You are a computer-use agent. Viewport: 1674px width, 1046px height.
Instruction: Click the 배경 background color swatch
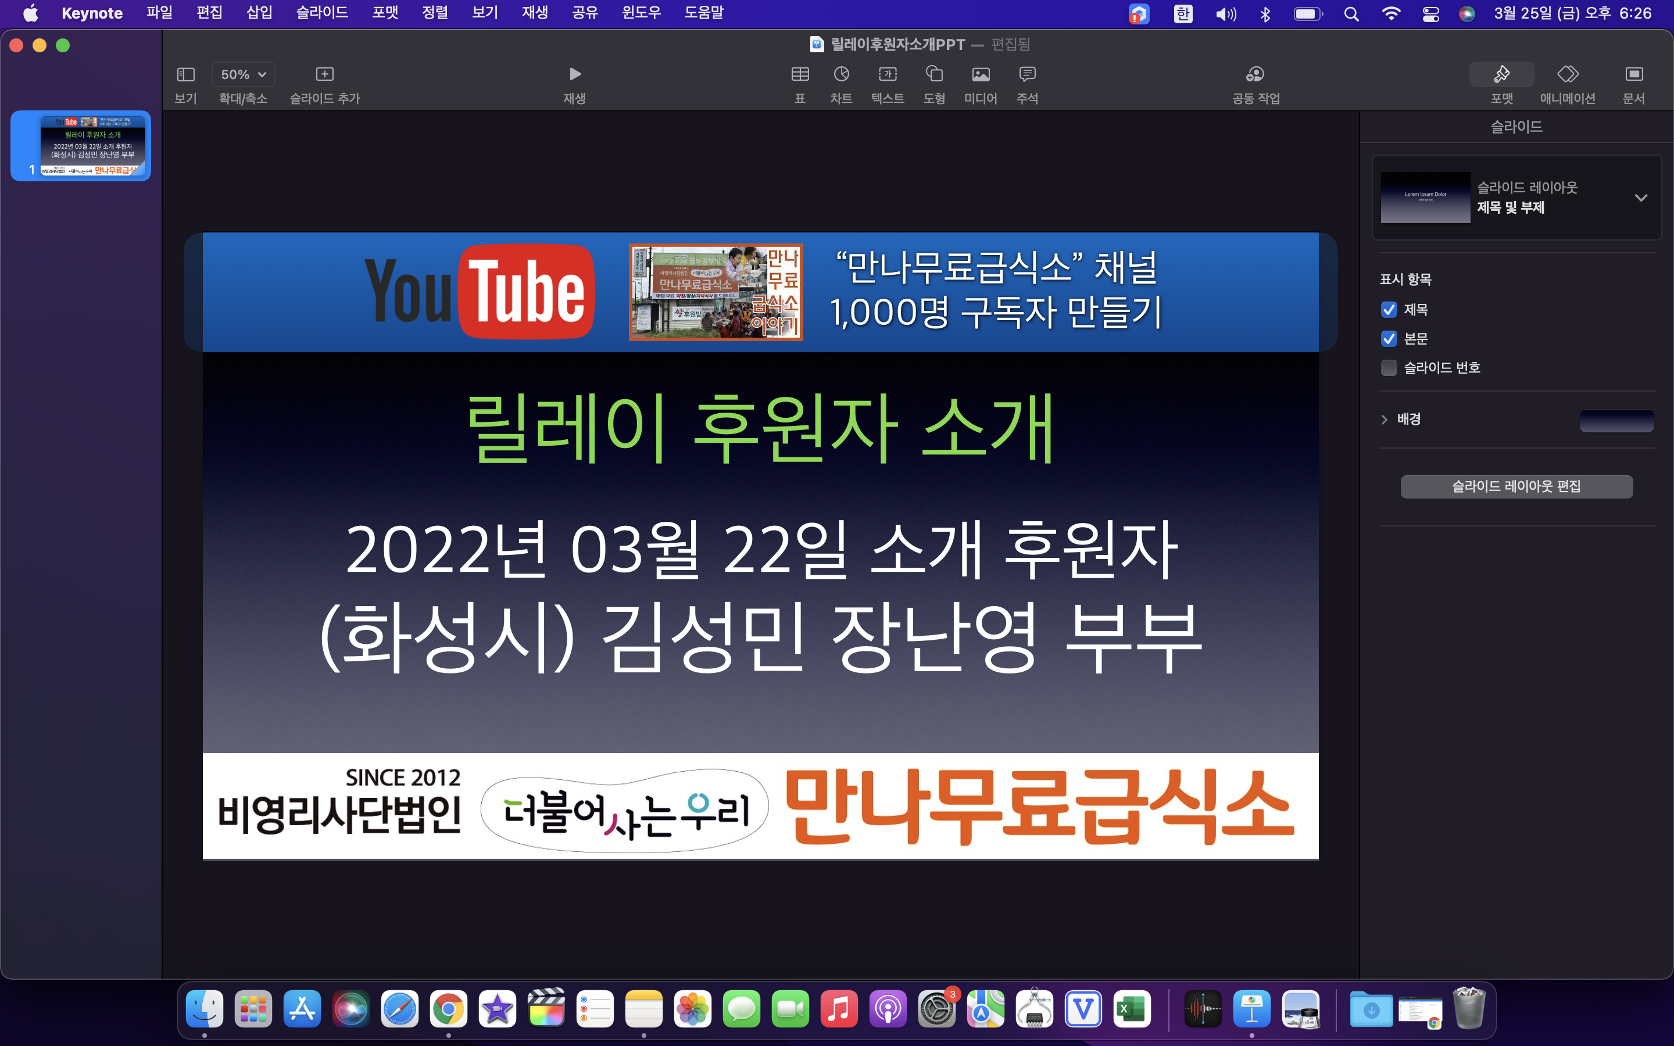click(1616, 421)
